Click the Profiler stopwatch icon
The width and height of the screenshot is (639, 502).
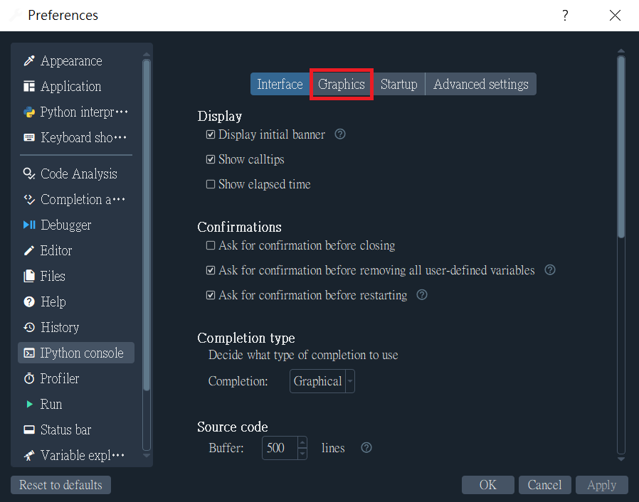(29, 379)
